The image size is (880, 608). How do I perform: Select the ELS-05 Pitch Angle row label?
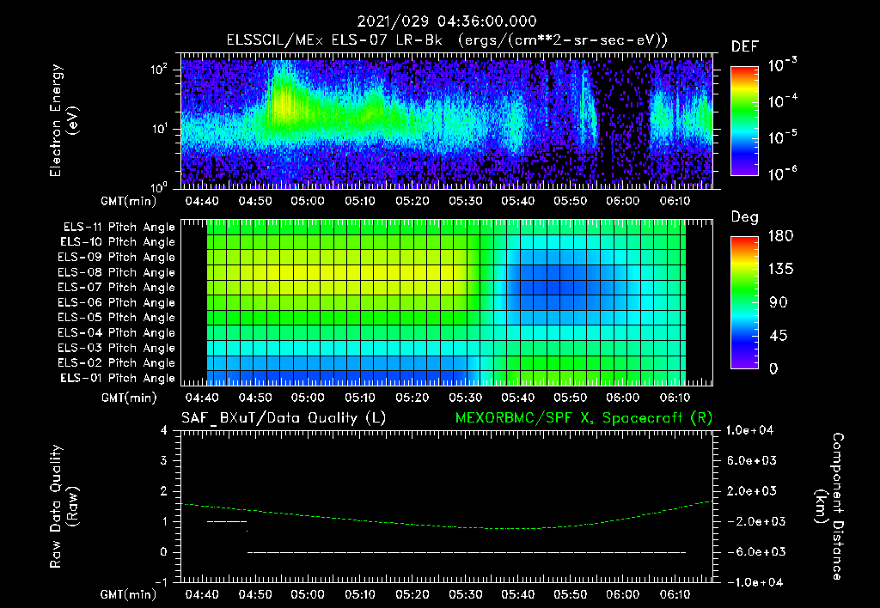click(x=117, y=318)
